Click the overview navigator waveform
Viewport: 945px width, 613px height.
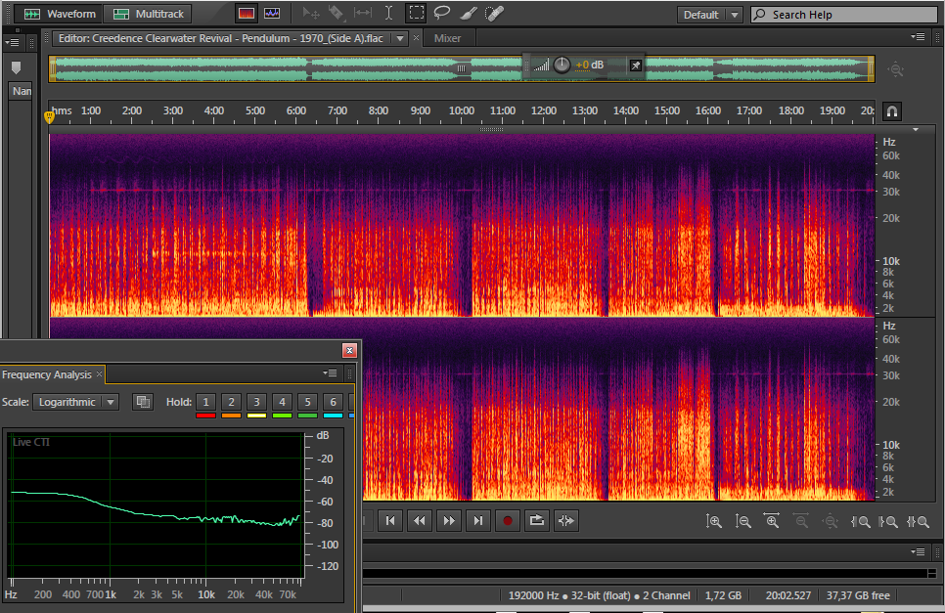(462, 68)
